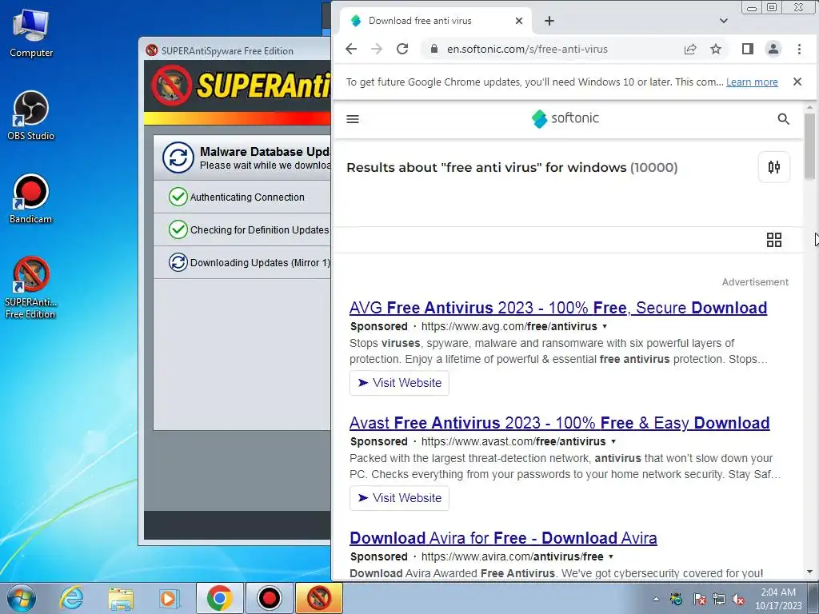819x614 pixels.
Task: Open the Download Avira for Free link
Action: [x=503, y=538]
